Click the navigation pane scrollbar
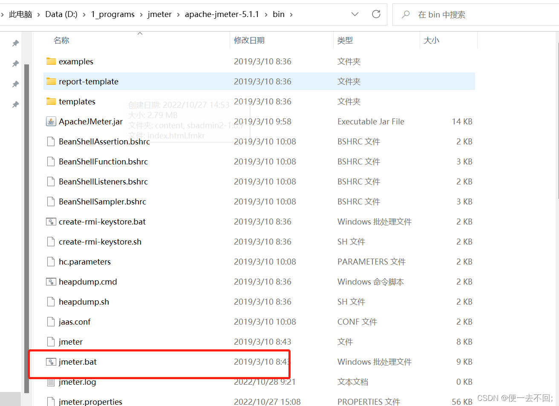The height and width of the screenshot is (406, 559). tap(26, 228)
